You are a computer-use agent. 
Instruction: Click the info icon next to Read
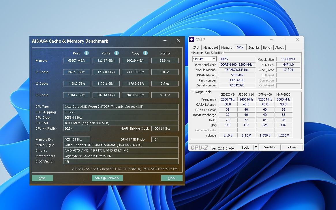click(87, 53)
